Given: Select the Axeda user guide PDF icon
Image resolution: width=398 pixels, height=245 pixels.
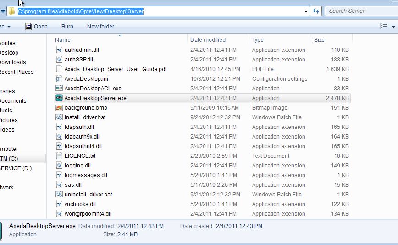Looking at the screenshot, I should click(x=59, y=69).
